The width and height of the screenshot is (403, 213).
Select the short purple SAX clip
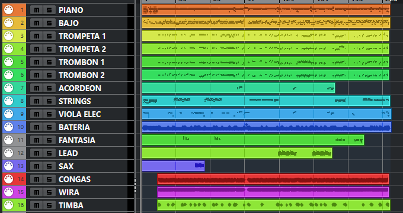[173, 166]
